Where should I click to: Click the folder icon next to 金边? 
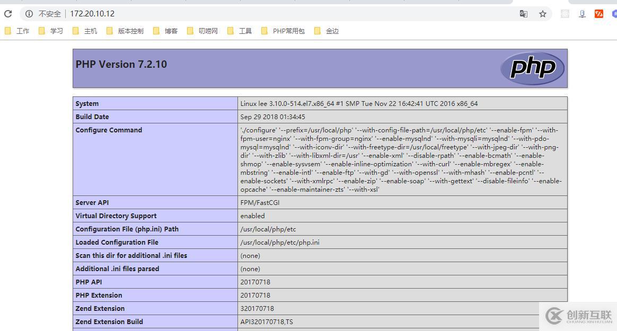318,31
